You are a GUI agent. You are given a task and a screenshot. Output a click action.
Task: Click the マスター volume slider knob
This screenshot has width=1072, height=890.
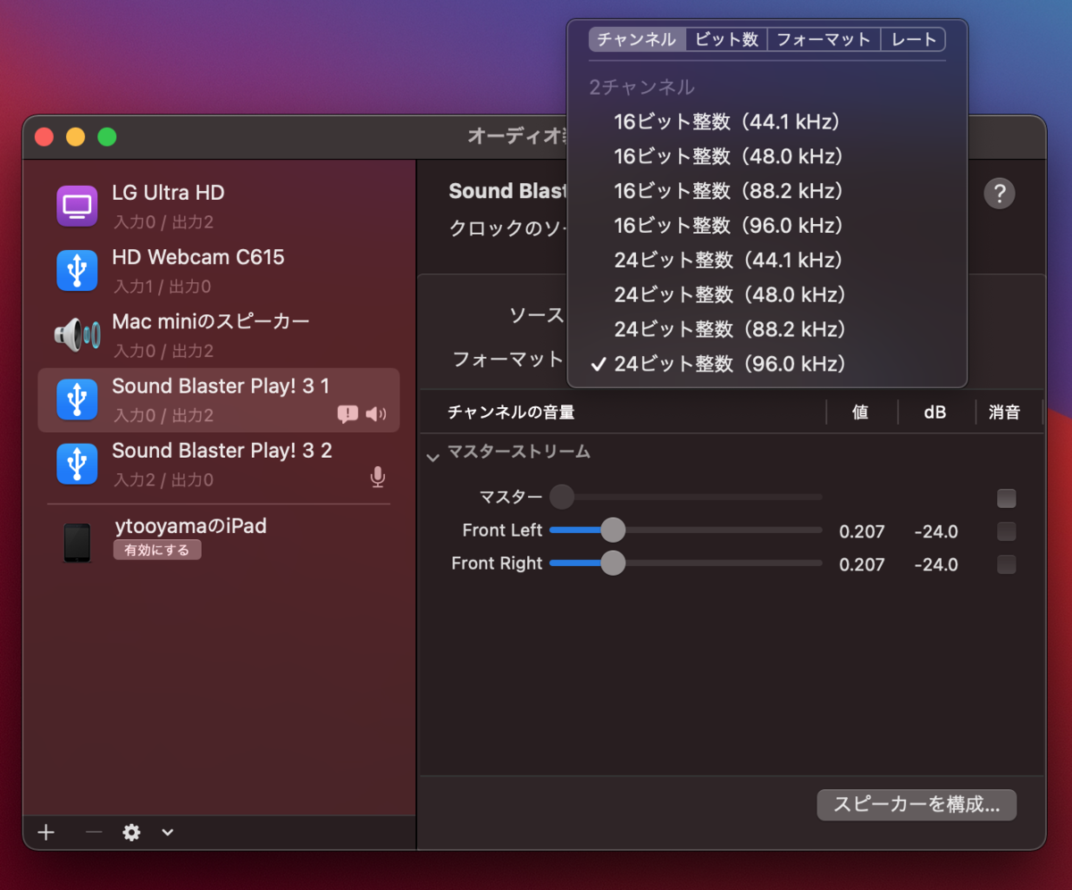(562, 496)
